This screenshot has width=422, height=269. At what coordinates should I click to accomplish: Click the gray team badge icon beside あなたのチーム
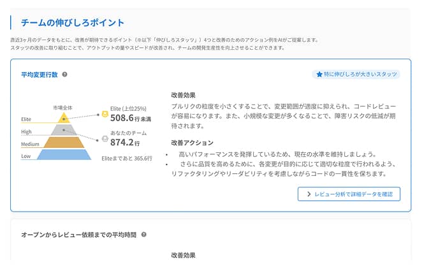(105, 139)
